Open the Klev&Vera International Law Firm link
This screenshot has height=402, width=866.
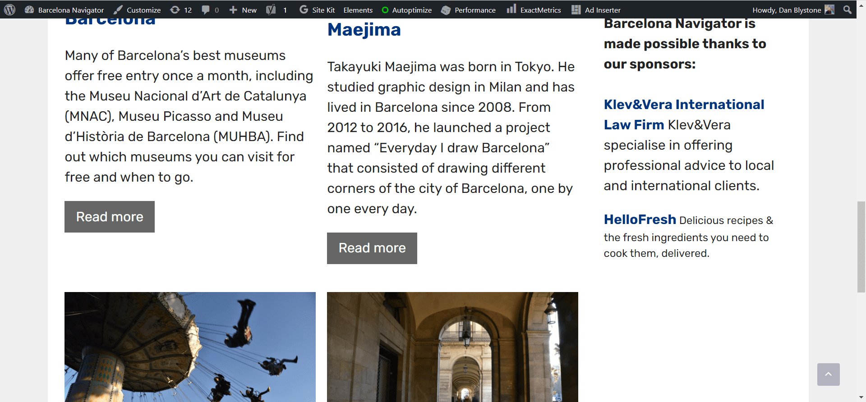point(683,105)
